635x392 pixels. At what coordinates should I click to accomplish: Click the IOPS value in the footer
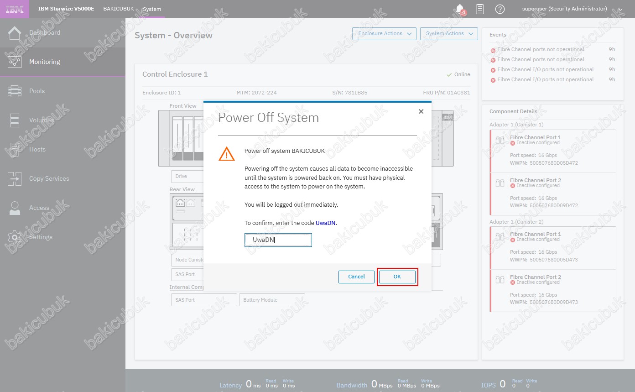[503, 384]
